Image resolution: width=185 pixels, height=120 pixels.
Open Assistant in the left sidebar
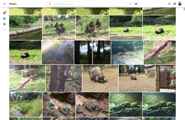pos(4,13)
